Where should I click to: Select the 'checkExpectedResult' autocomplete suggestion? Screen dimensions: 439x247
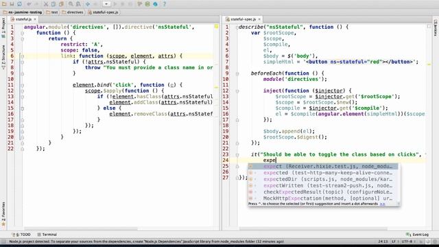[323, 192]
